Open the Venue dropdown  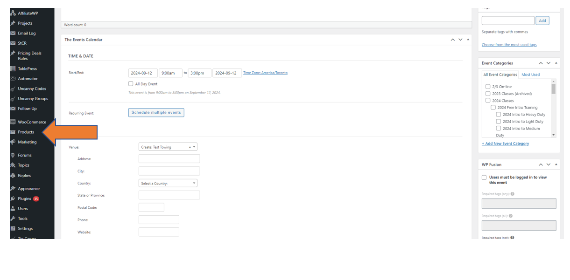[168, 147]
